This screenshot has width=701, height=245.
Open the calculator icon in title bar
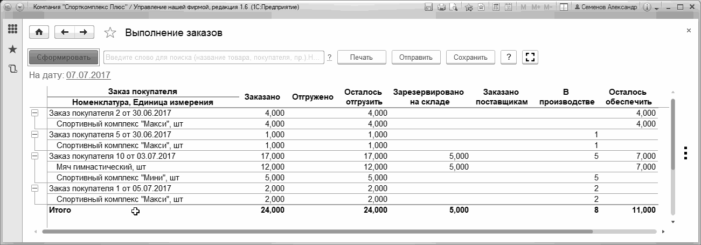point(495,8)
